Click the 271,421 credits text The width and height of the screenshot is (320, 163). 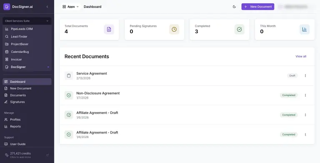pos(20,153)
